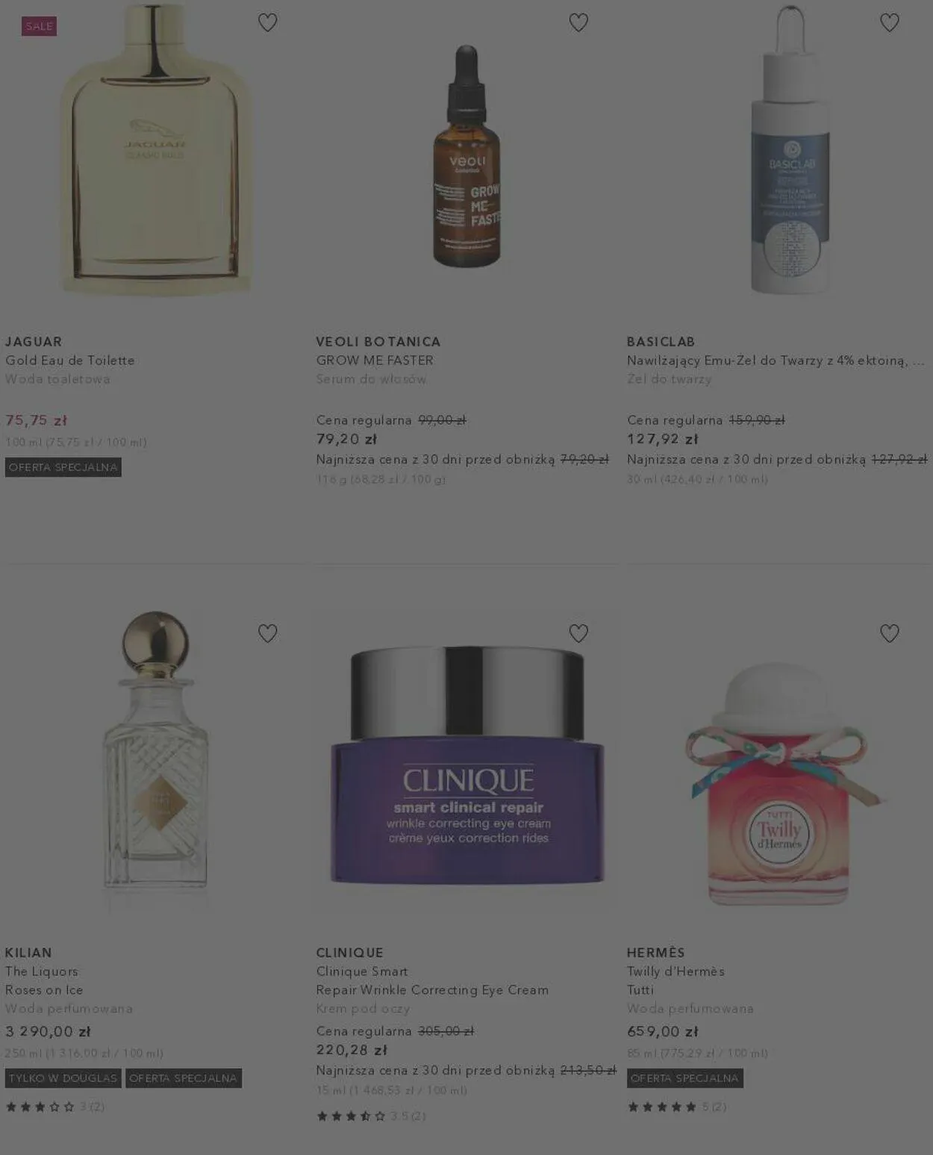Viewport: 933px width, 1155px height.
Task: Click the TYLKO W DOUGLAS badge
Action: coord(63,1078)
